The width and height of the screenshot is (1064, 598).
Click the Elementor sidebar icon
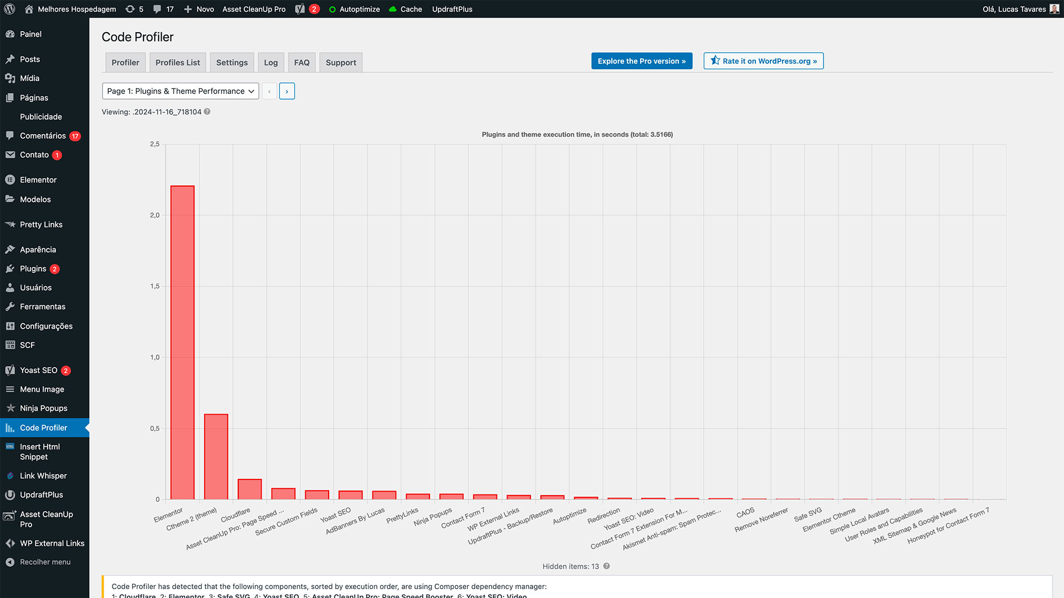pos(10,180)
